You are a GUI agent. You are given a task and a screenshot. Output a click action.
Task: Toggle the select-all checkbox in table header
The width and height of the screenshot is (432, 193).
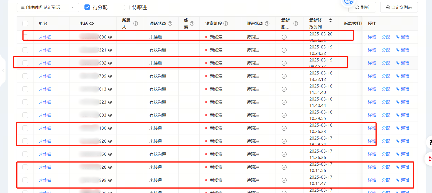(25, 24)
